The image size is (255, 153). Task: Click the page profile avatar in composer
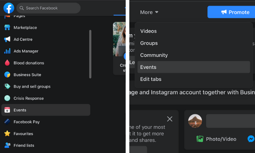click(x=195, y=121)
